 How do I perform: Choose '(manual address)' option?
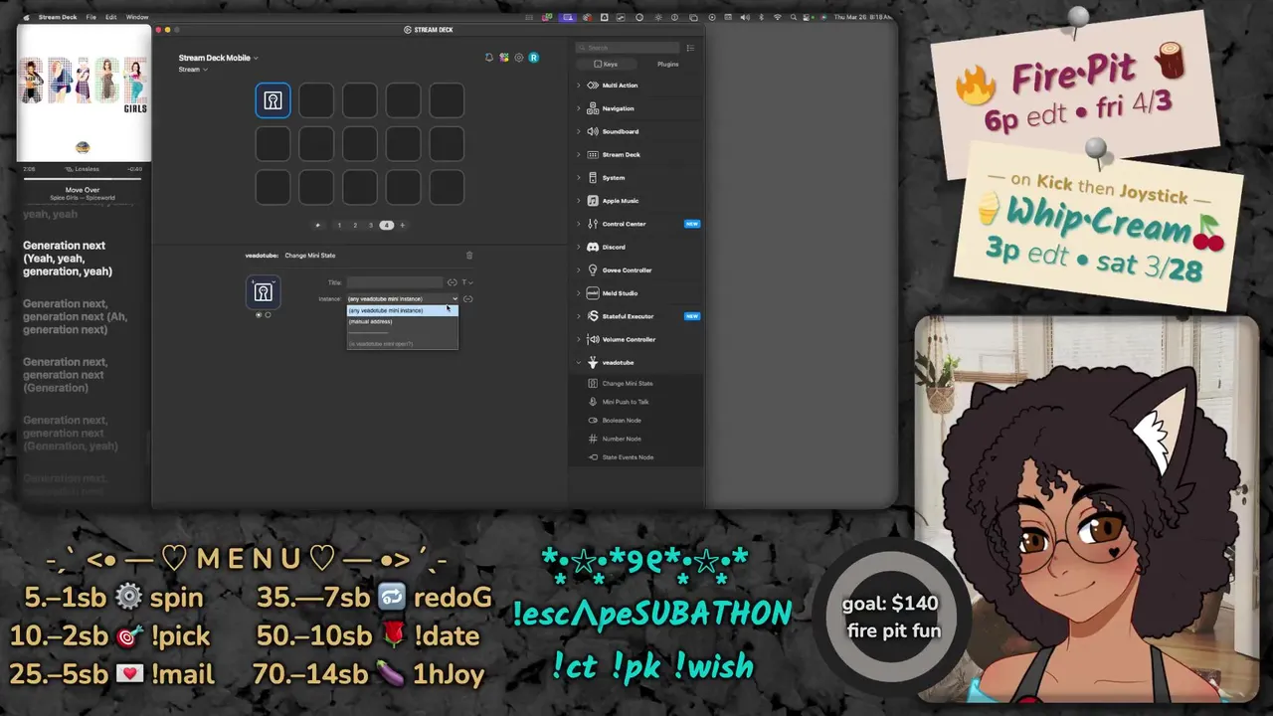click(x=402, y=321)
